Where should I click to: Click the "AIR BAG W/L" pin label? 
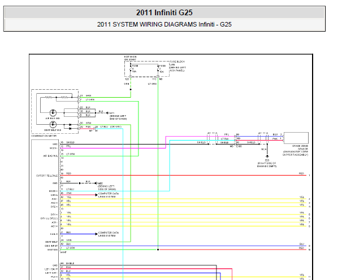[x=50, y=156]
